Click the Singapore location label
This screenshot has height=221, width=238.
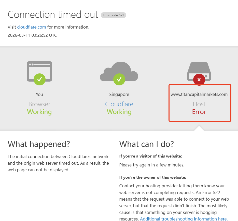click(x=119, y=94)
